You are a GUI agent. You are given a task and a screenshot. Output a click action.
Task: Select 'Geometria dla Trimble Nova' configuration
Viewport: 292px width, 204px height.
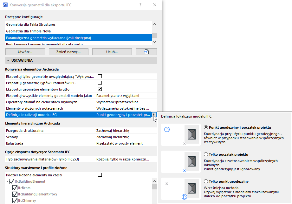tap(78, 31)
